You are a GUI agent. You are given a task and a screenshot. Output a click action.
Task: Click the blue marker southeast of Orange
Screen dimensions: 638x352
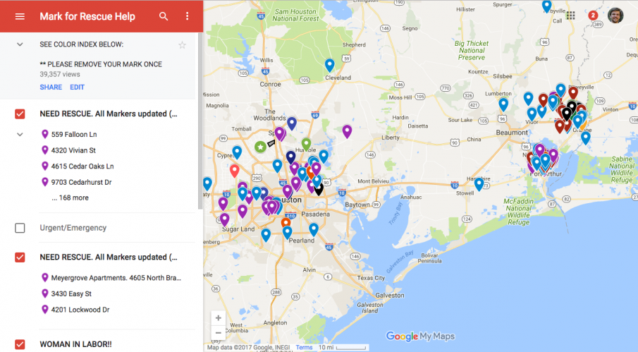pos(586,138)
